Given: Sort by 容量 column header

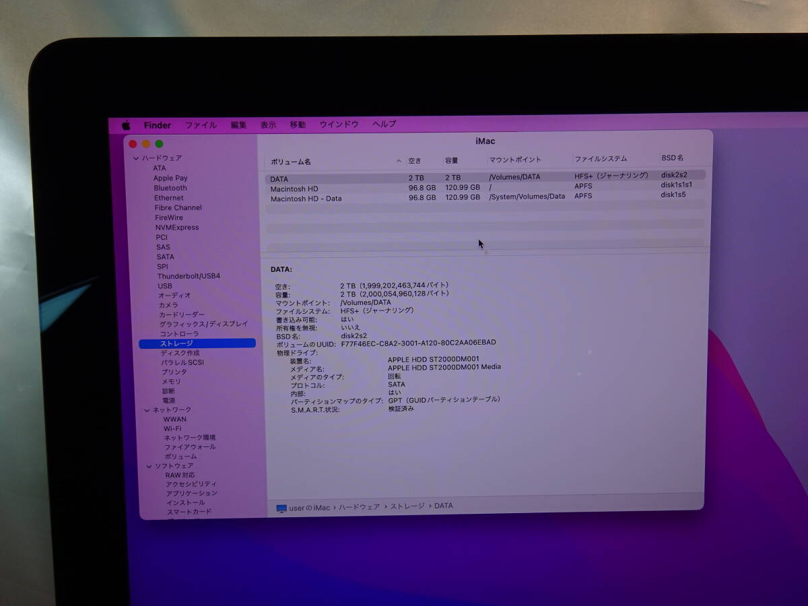Looking at the screenshot, I should [452, 161].
